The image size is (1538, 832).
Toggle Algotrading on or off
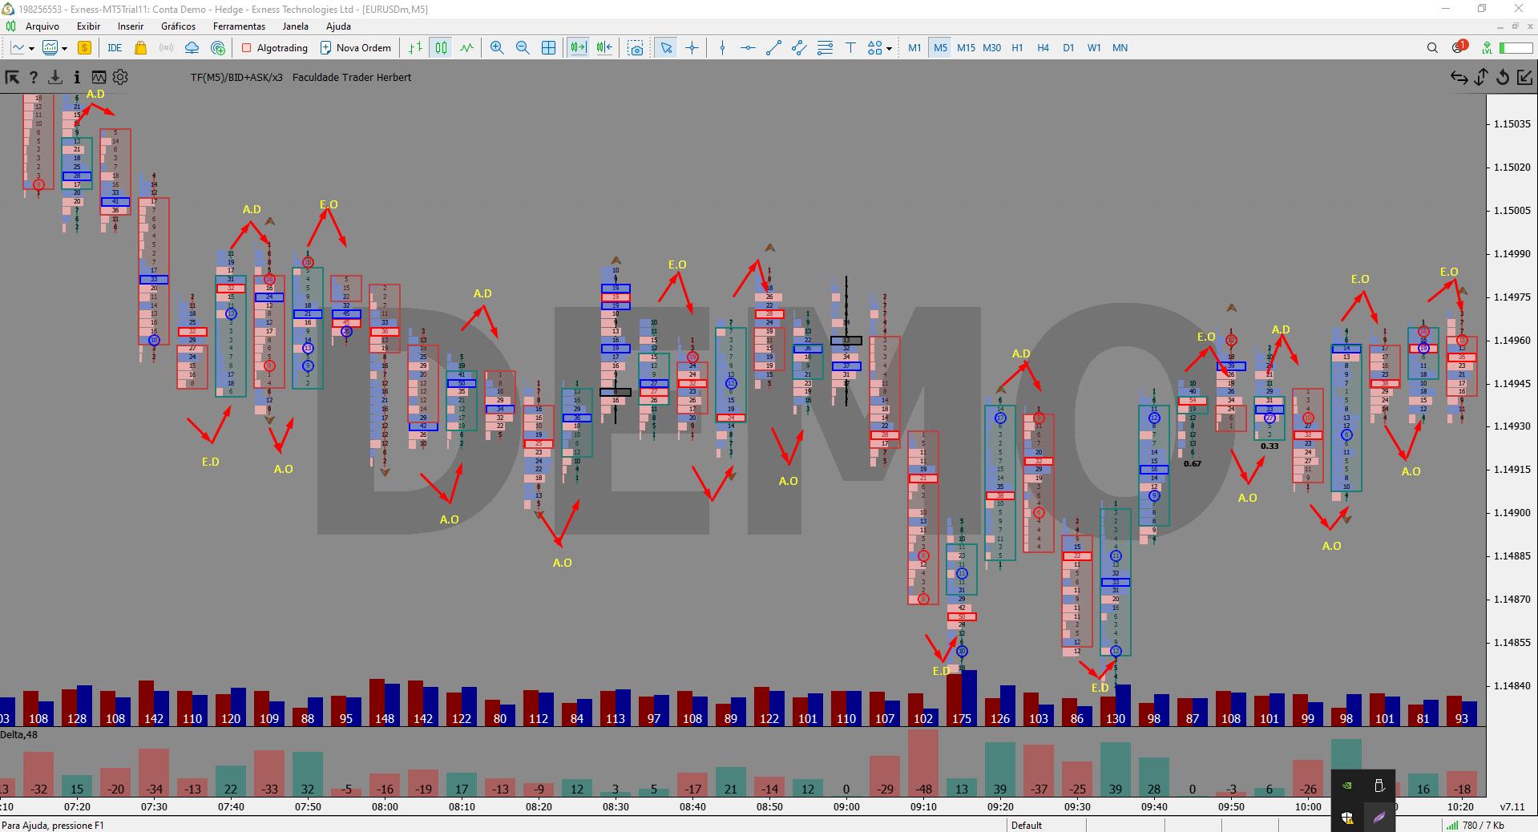point(275,48)
